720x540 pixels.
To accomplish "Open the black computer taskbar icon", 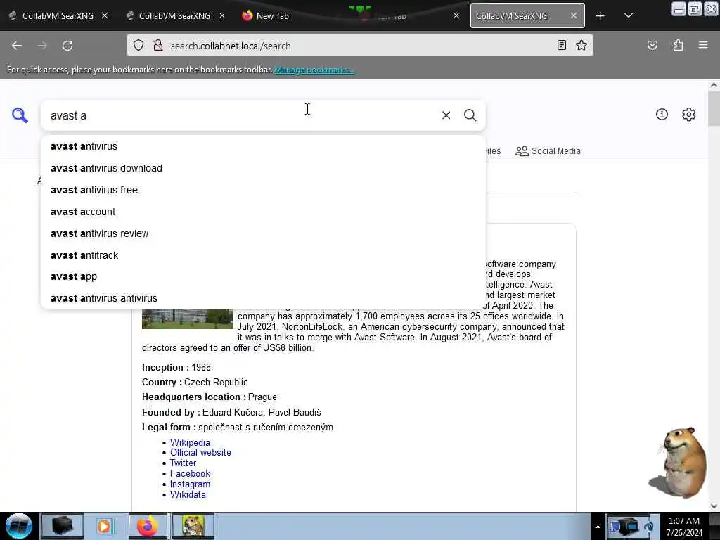I will pyautogui.click(x=63, y=526).
